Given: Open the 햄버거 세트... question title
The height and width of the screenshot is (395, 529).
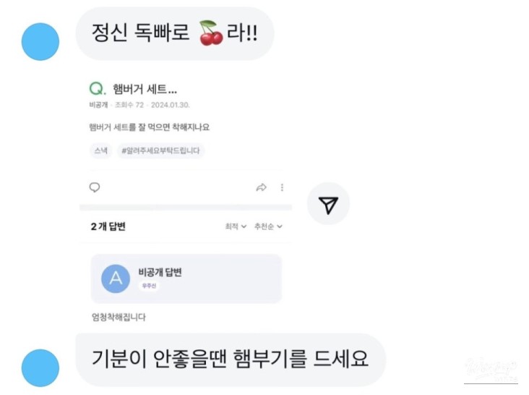Looking at the screenshot, I should [x=145, y=89].
